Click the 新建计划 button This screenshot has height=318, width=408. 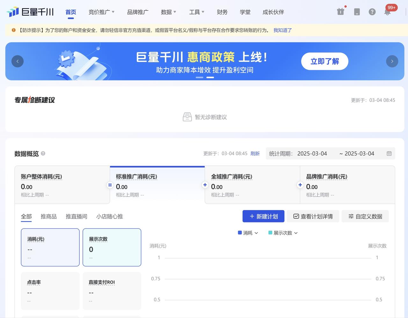coord(263,216)
